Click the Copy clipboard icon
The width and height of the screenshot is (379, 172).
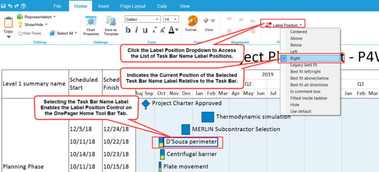click(9, 22)
